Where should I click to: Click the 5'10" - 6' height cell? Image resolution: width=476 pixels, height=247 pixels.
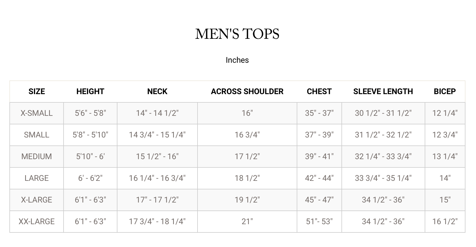90,157
